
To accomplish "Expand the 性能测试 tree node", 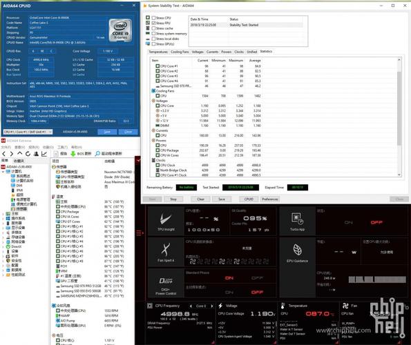I will [3, 275].
